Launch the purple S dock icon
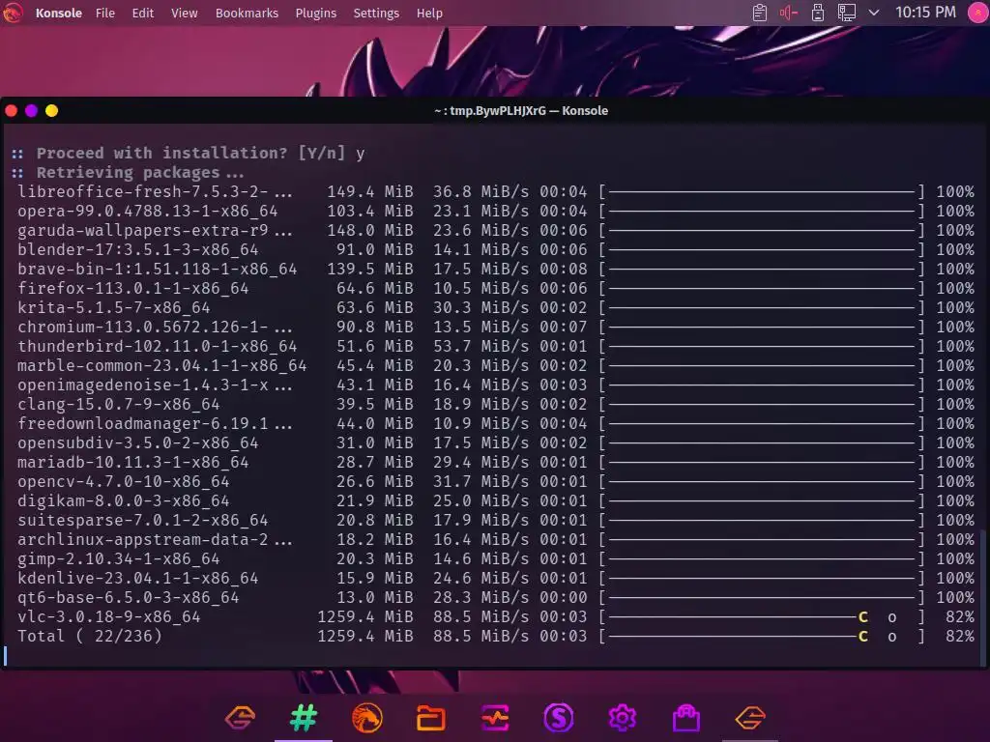The image size is (990, 742). [x=559, y=718]
